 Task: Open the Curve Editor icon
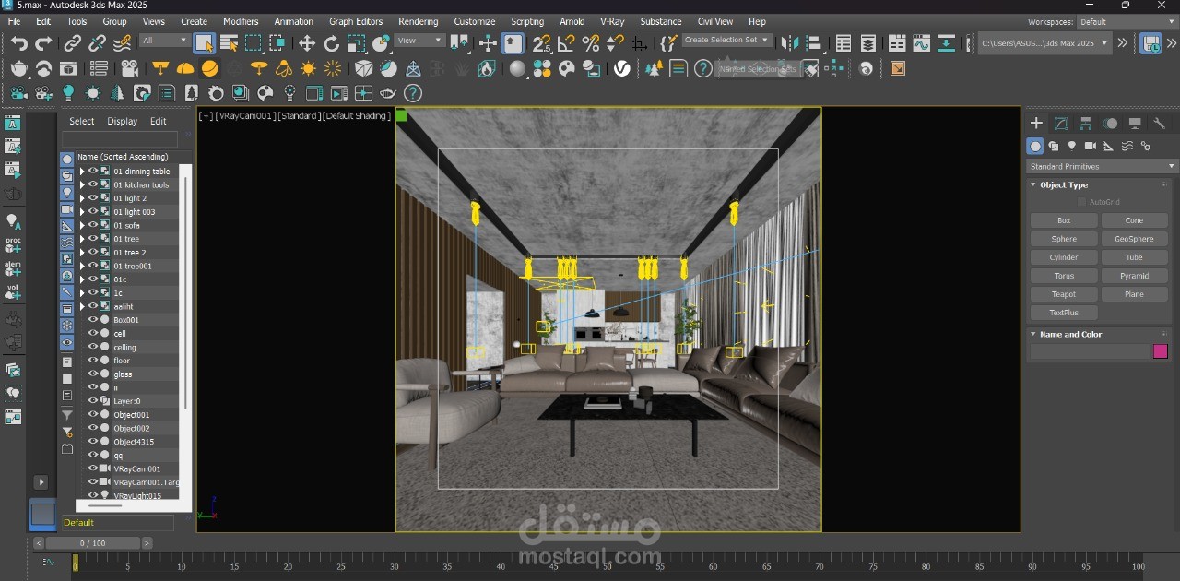pyautogui.click(x=921, y=42)
